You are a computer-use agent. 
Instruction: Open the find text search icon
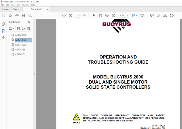click(x=30, y=15)
